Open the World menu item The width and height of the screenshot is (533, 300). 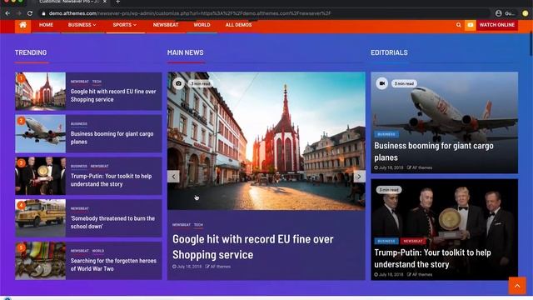(x=202, y=25)
